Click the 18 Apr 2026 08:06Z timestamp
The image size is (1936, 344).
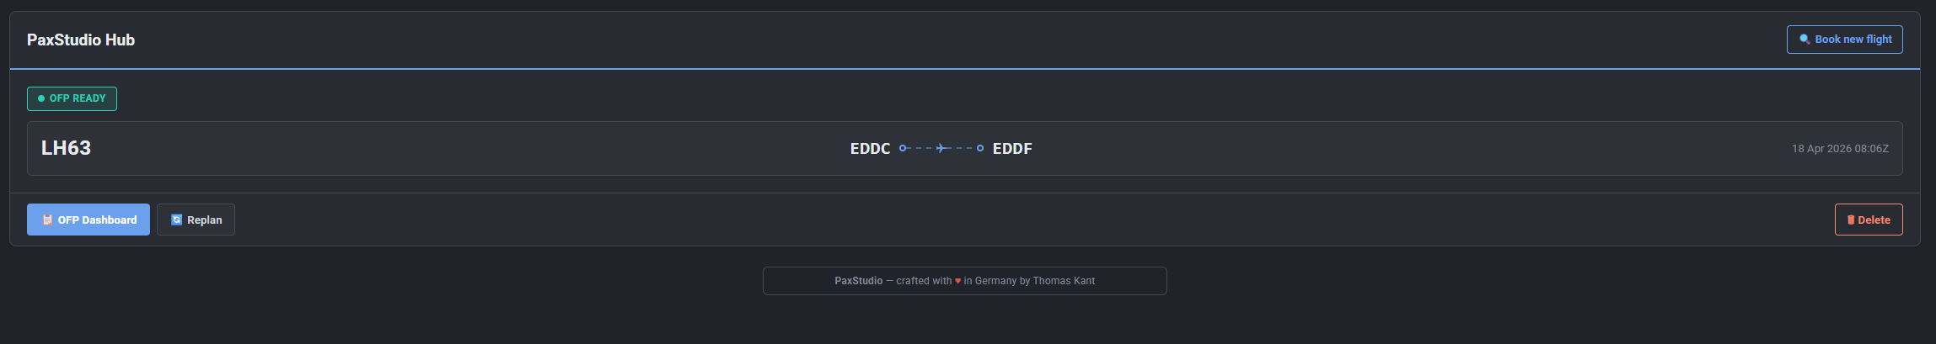tap(1840, 149)
